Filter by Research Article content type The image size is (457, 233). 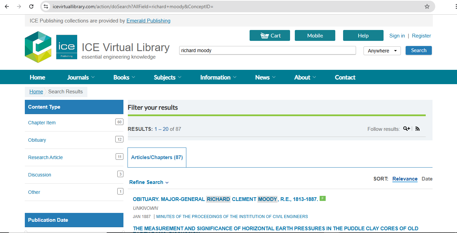(x=46, y=157)
